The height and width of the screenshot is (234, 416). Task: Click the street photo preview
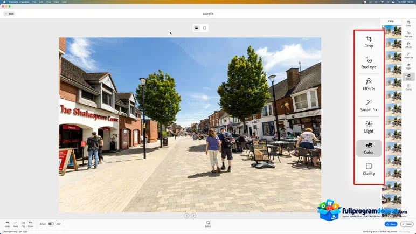click(190, 125)
